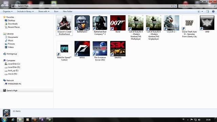Select Pro Evolution Soccer 2012 shortcut
Viewport: 217px width, 122px height.
point(100,51)
